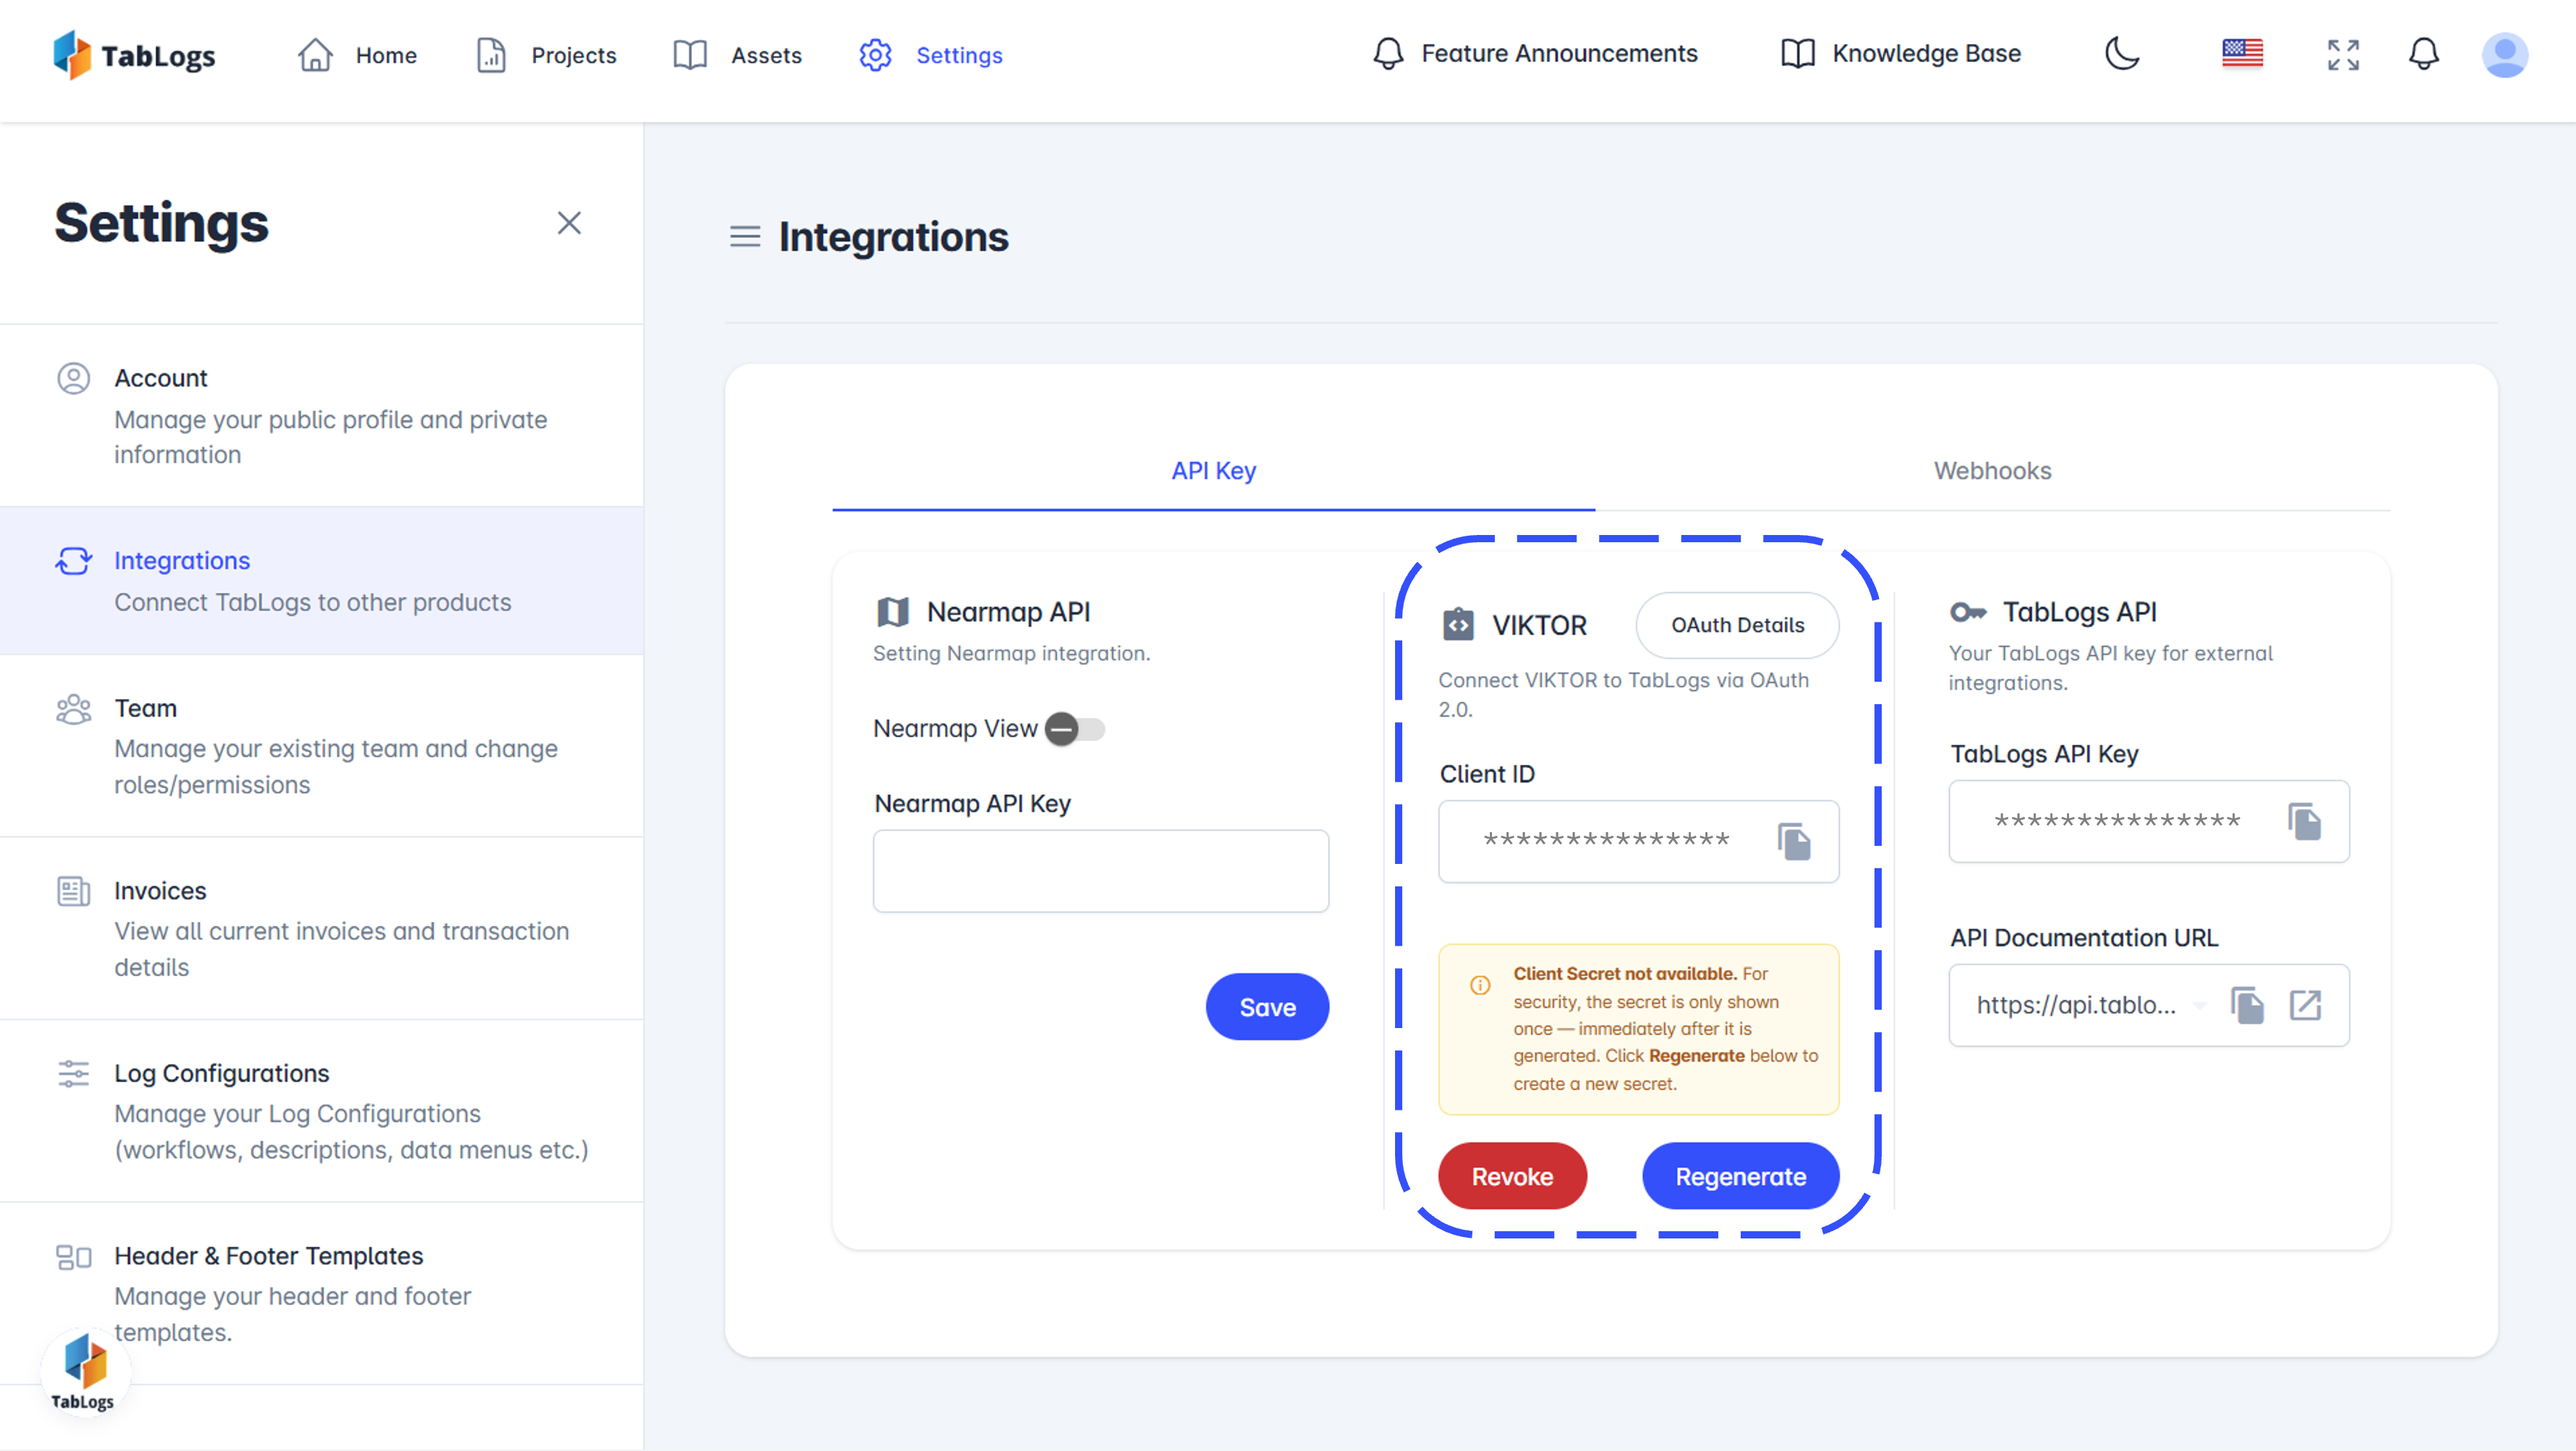The width and height of the screenshot is (2576, 1451).
Task: Save the Nearmap API settings
Action: click(1266, 1007)
